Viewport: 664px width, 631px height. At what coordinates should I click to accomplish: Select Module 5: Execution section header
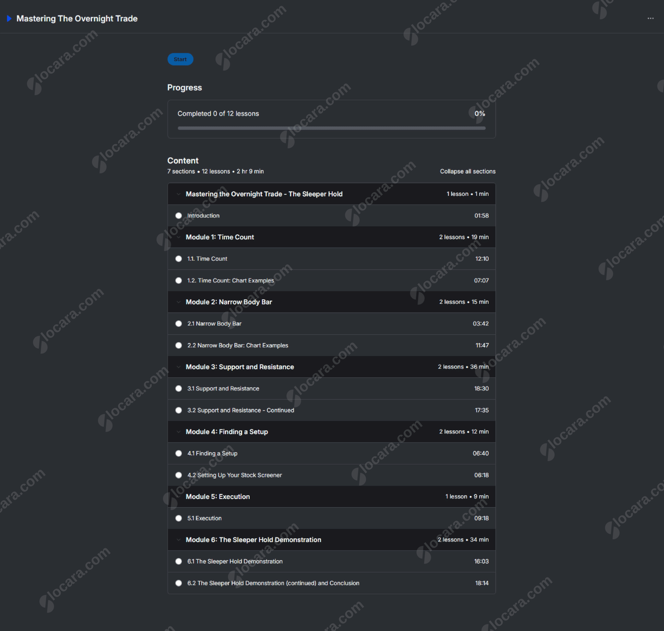point(218,496)
